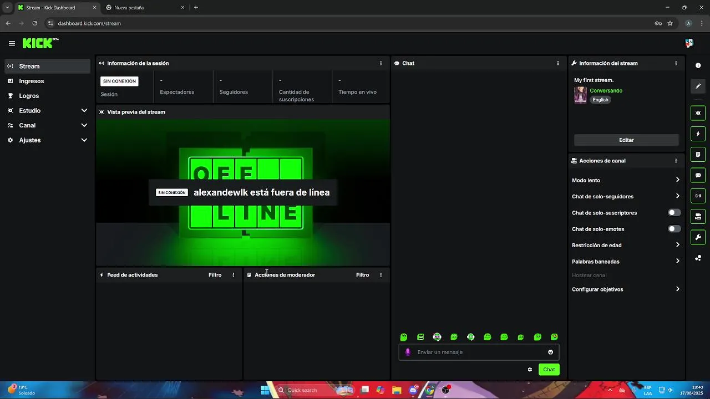Select Stream in the sidebar
The image size is (710, 399).
pyautogui.click(x=47, y=66)
